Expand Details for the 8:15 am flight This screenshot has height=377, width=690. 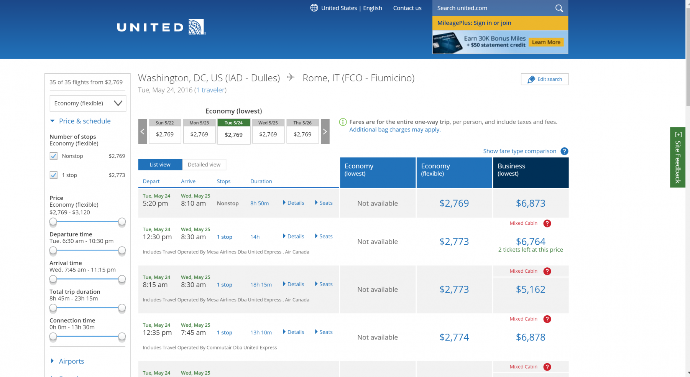coord(294,284)
